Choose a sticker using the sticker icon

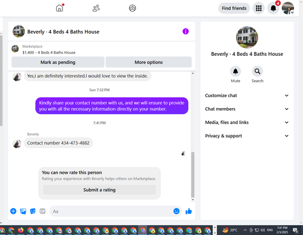tap(33, 211)
